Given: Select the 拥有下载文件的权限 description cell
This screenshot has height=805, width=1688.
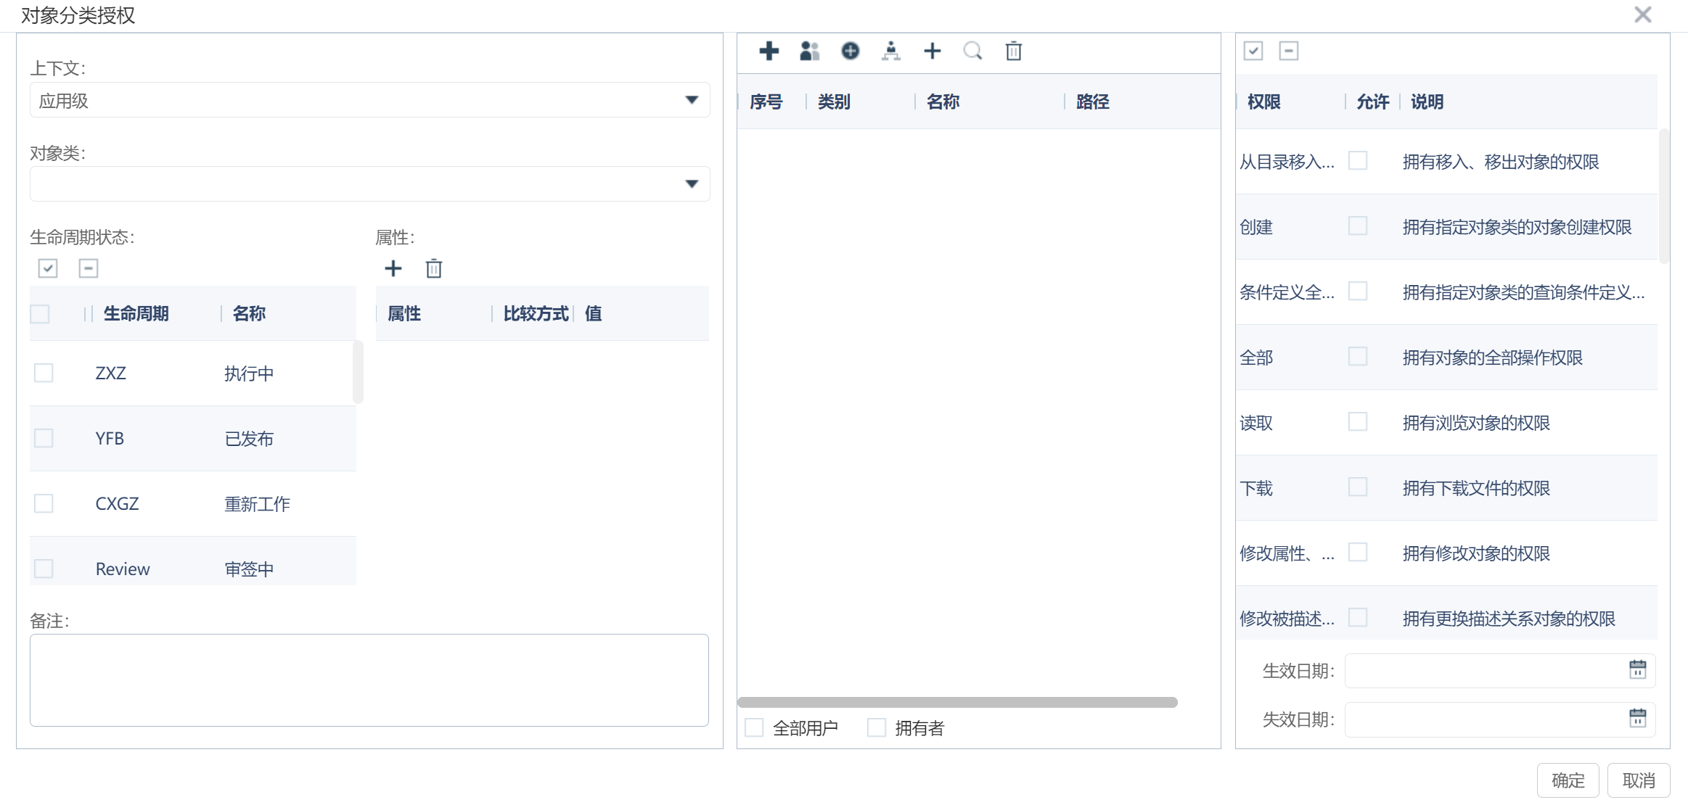Looking at the screenshot, I should point(1476,488).
